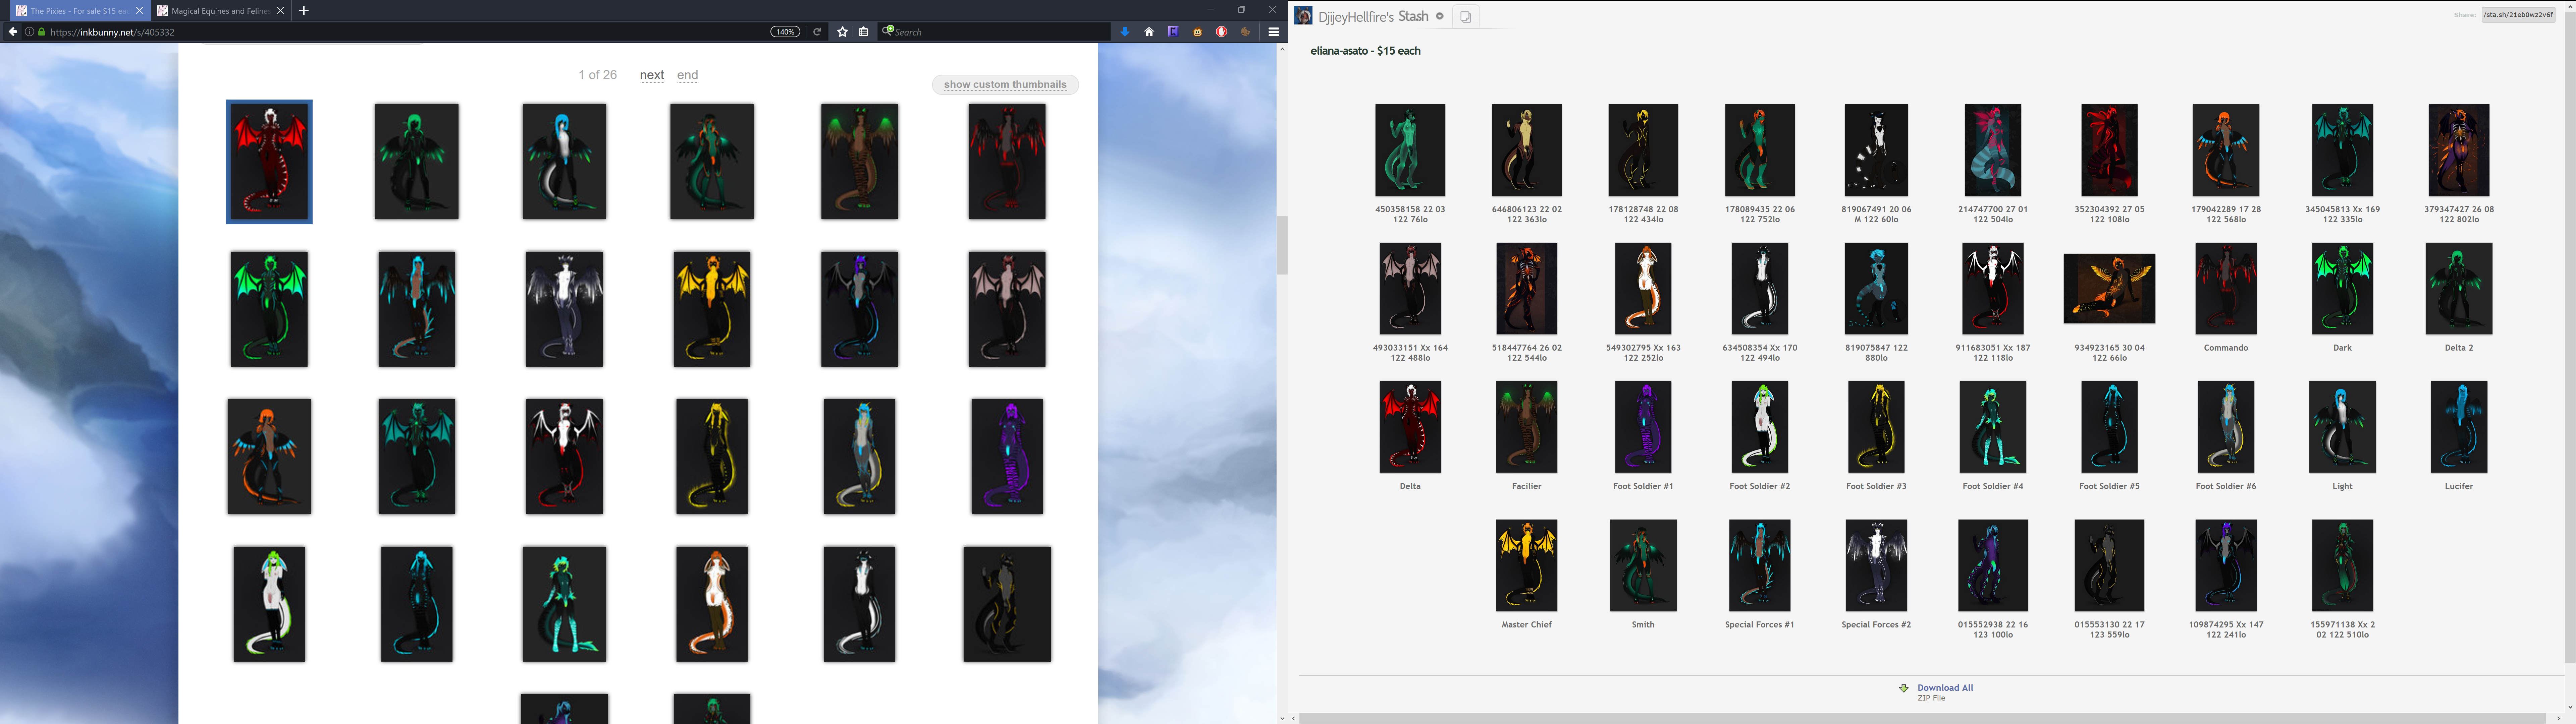
Task: Reload the page with refresh icon
Action: click(817, 32)
